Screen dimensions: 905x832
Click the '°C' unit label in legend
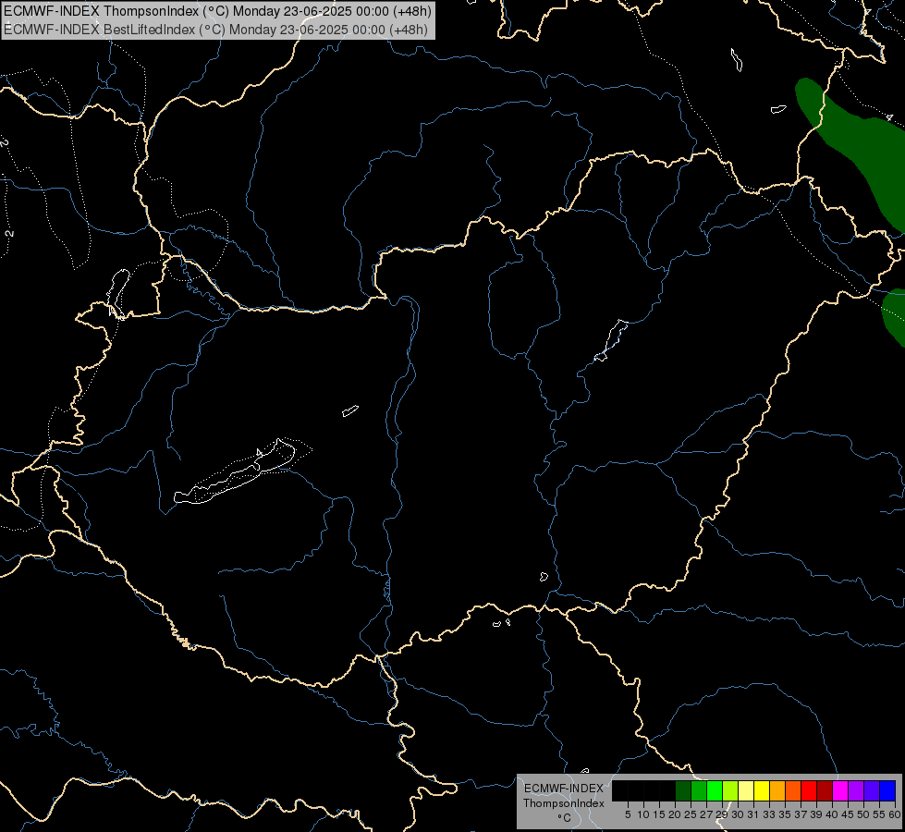(564, 818)
